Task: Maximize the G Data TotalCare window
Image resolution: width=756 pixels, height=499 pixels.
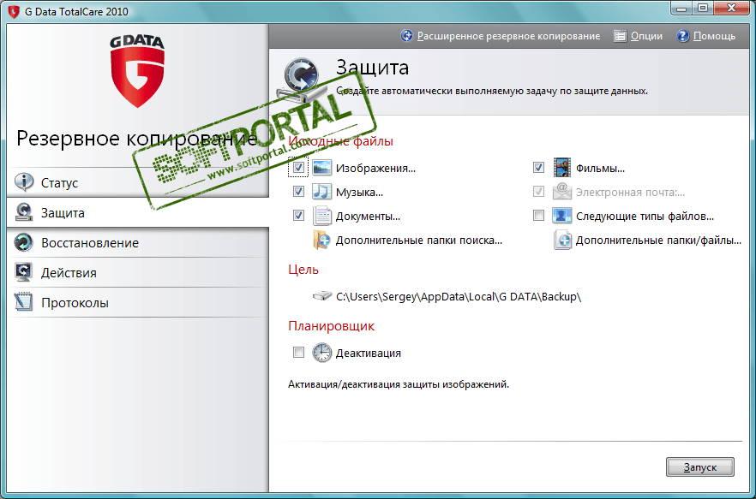Action: pos(703,8)
